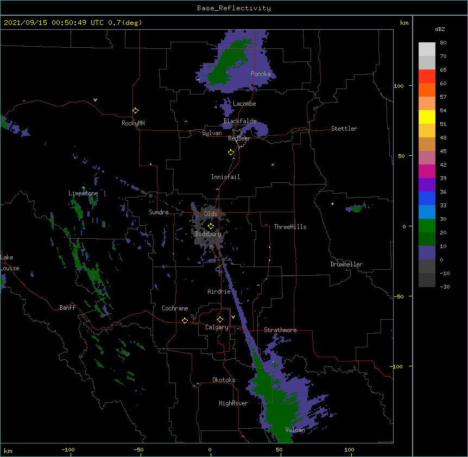Viewport: 468px width, 457px height.
Task: Select the Sundre city label
Action: [x=159, y=212]
